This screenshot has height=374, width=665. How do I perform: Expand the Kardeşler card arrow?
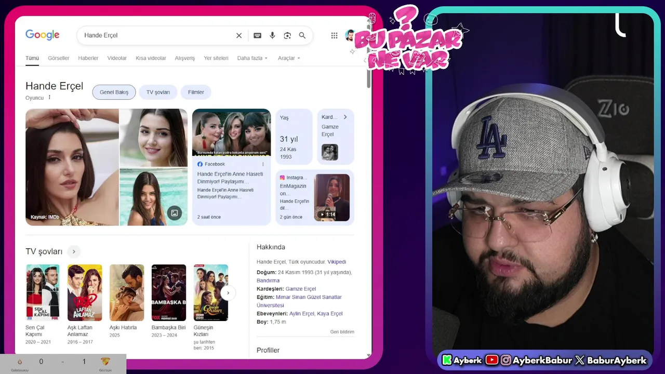(x=345, y=117)
